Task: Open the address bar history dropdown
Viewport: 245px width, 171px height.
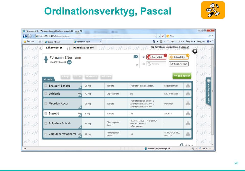Action: point(155,36)
